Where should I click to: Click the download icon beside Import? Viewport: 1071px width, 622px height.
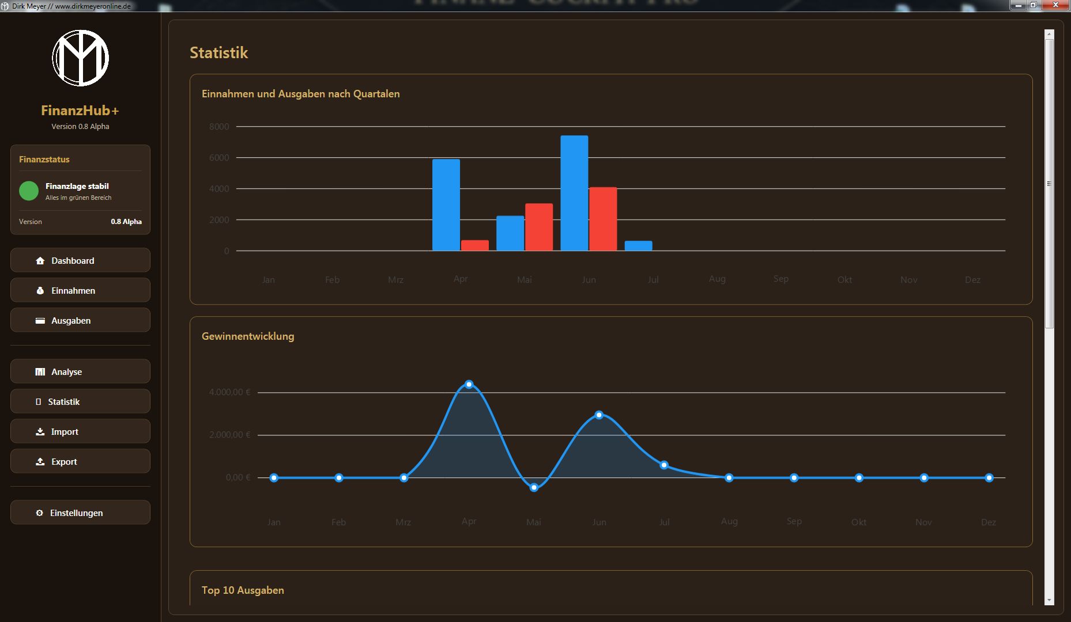click(40, 432)
